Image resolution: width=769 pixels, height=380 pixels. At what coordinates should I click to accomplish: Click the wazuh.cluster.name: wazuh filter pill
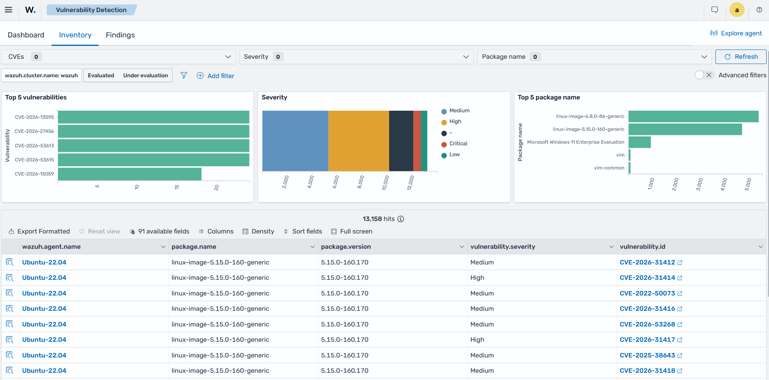coord(41,75)
